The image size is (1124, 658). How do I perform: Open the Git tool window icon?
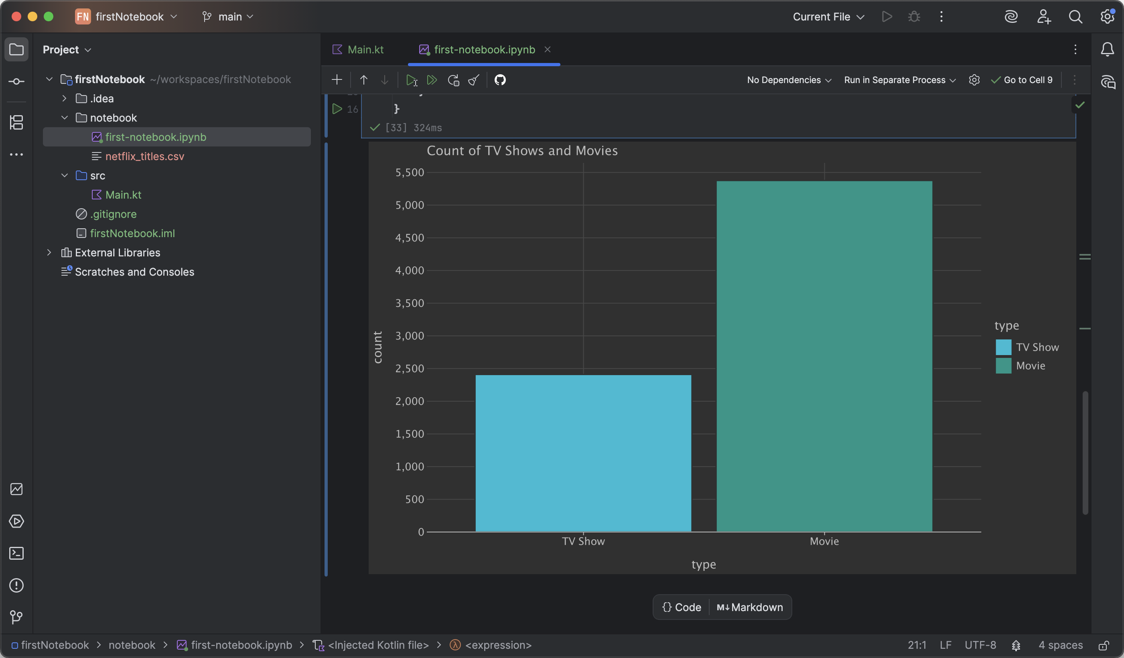pyautogui.click(x=16, y=617)
